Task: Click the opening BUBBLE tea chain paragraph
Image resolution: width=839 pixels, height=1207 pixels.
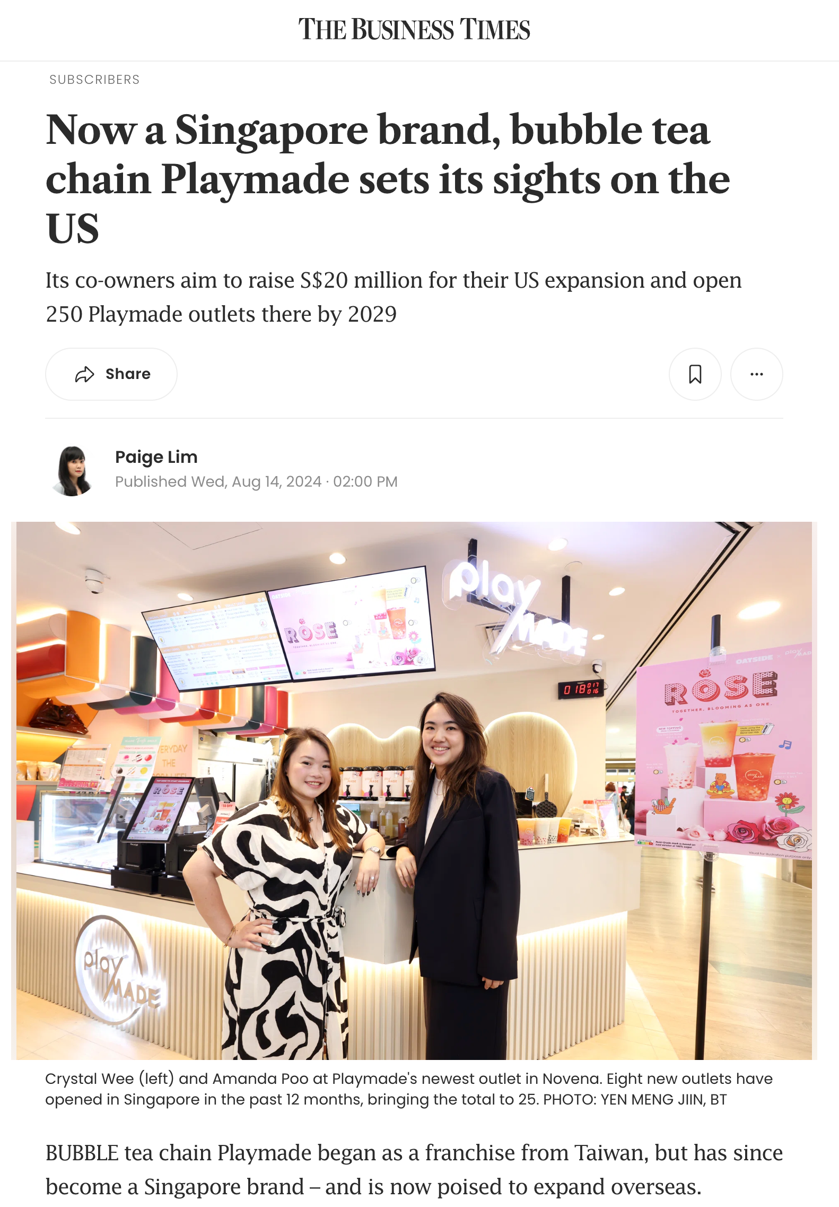Action: (x=414, y=1170)
